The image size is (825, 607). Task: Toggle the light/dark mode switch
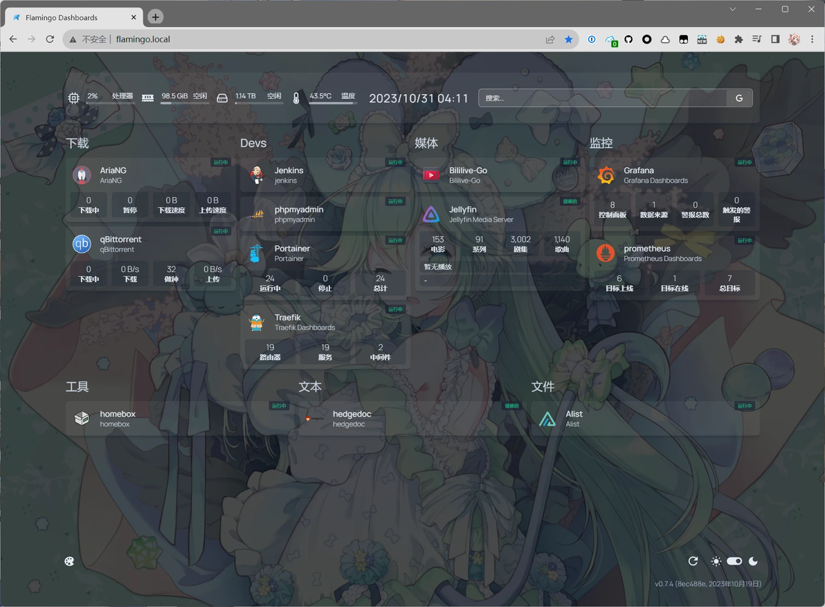coord(734,561)
